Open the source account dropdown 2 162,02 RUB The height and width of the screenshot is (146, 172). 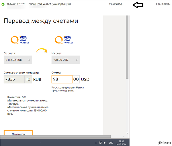click(18, 60)
